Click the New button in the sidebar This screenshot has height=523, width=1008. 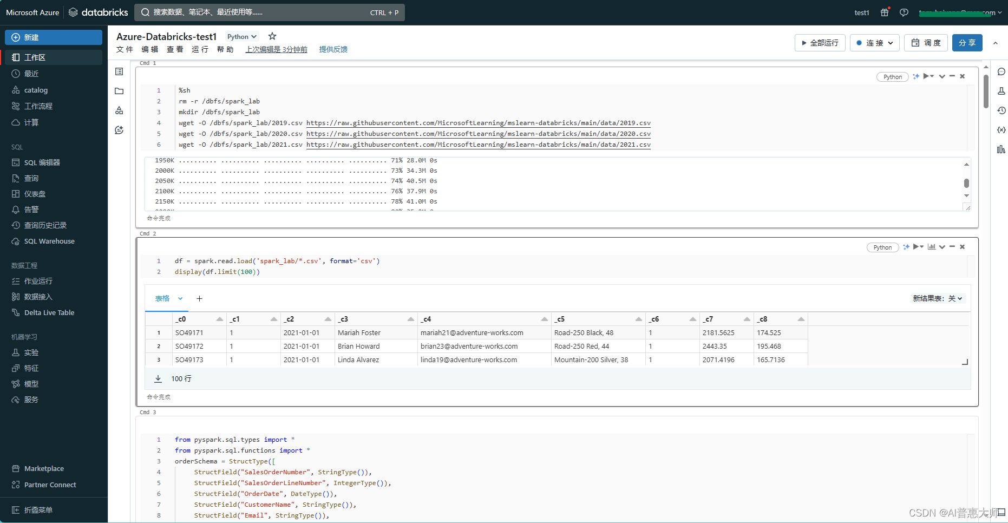pyautogui.click(x=54, y=37)
